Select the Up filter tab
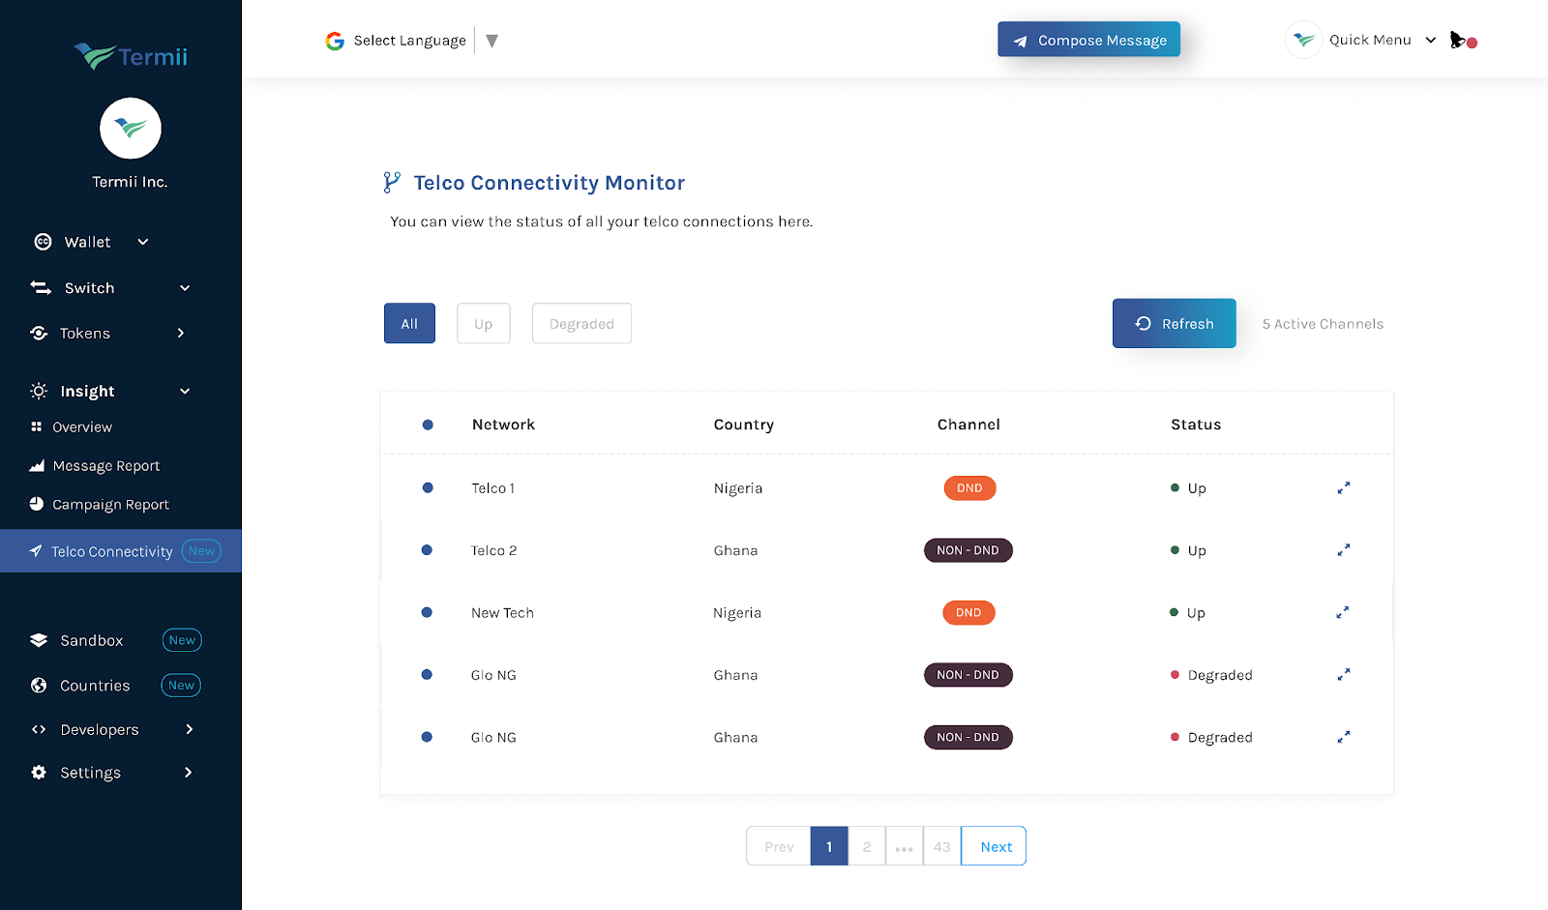This screenshot has width=1548, height=910. pos(484,323)
